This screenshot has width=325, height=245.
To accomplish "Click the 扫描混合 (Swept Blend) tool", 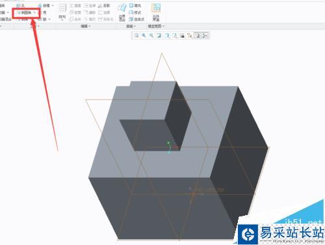I will [x=5, y=19].
